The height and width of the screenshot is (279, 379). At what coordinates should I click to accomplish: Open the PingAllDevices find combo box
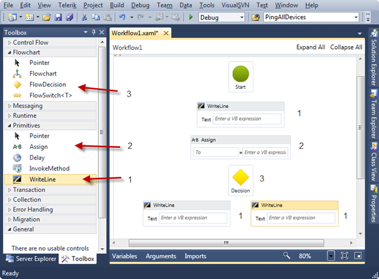(356, 17)
